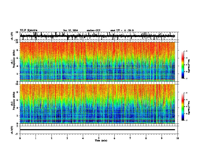The image size is (200, 155).
Task: Click the ch.2 frequency tick "6"
Action: click(x=17, y=100)
